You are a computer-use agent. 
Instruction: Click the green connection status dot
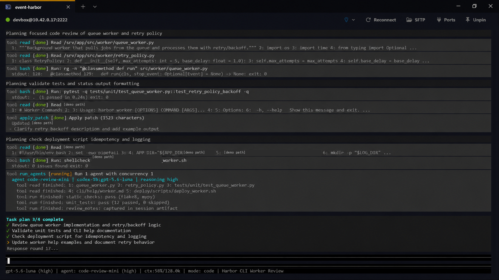(x=8, y=20)
